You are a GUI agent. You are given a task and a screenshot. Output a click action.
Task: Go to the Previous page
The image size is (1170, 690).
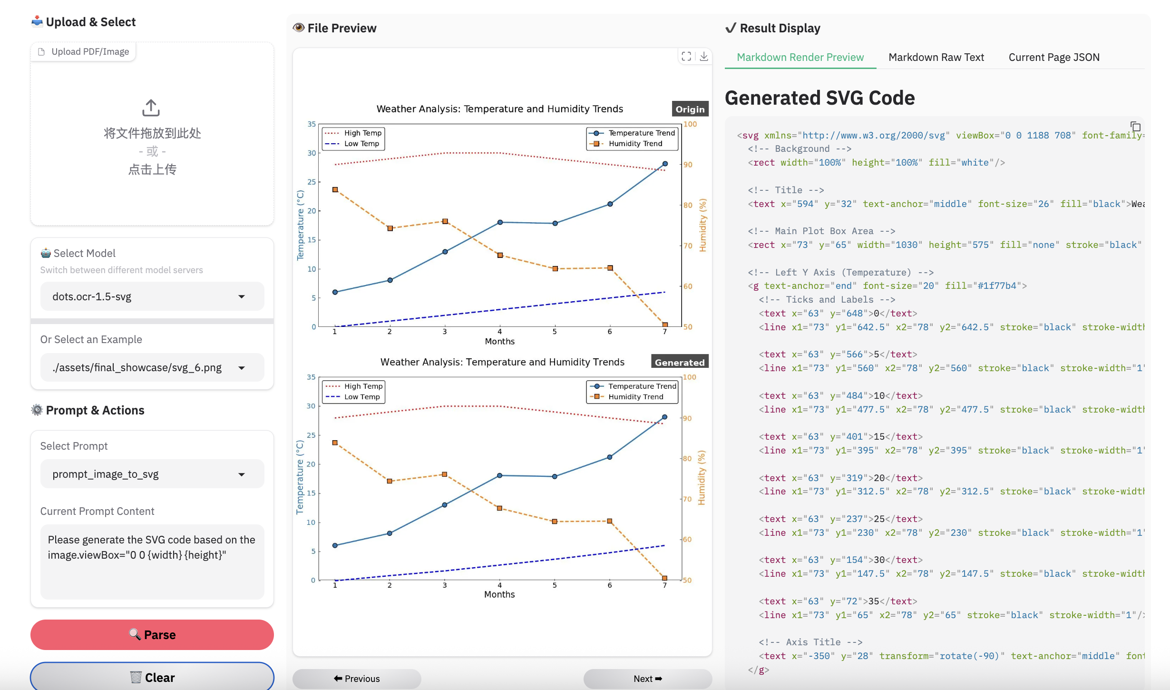point(357,679)
